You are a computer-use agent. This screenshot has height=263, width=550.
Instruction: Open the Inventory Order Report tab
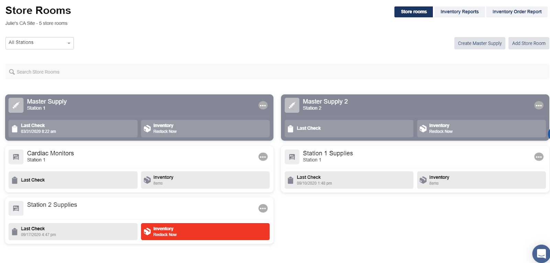517,12
